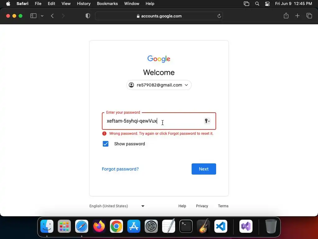Open the File menu

coord(38,3)
